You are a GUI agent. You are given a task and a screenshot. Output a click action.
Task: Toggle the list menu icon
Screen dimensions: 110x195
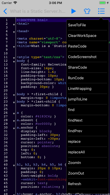coord(101,11)
